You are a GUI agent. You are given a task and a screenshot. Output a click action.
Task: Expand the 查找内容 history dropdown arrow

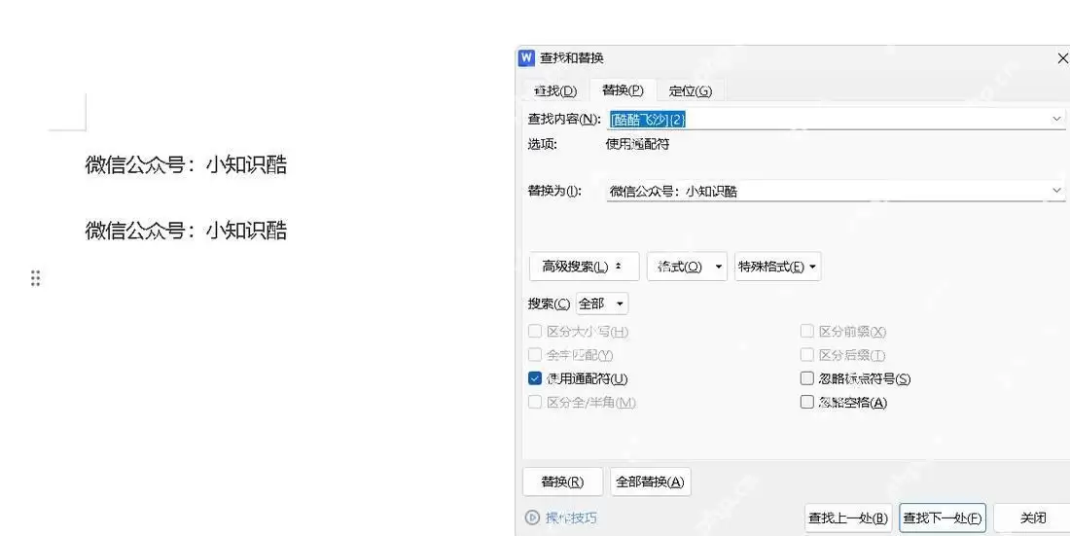(1057, 119)
